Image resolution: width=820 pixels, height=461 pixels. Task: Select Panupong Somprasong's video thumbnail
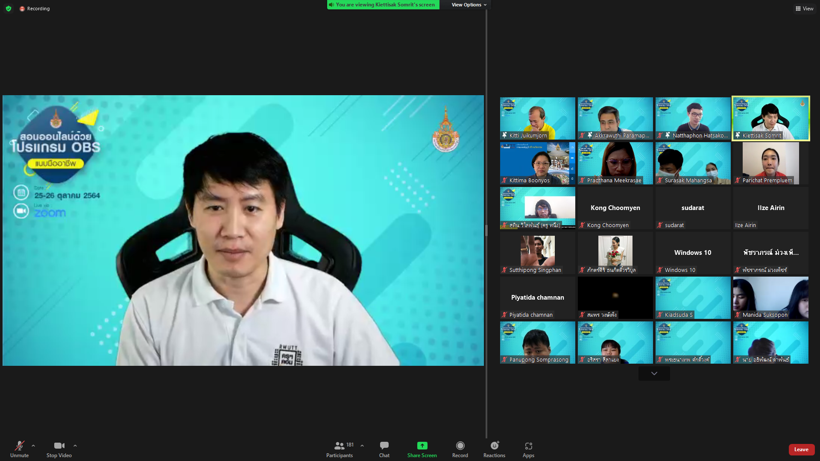tap(537, 343)
